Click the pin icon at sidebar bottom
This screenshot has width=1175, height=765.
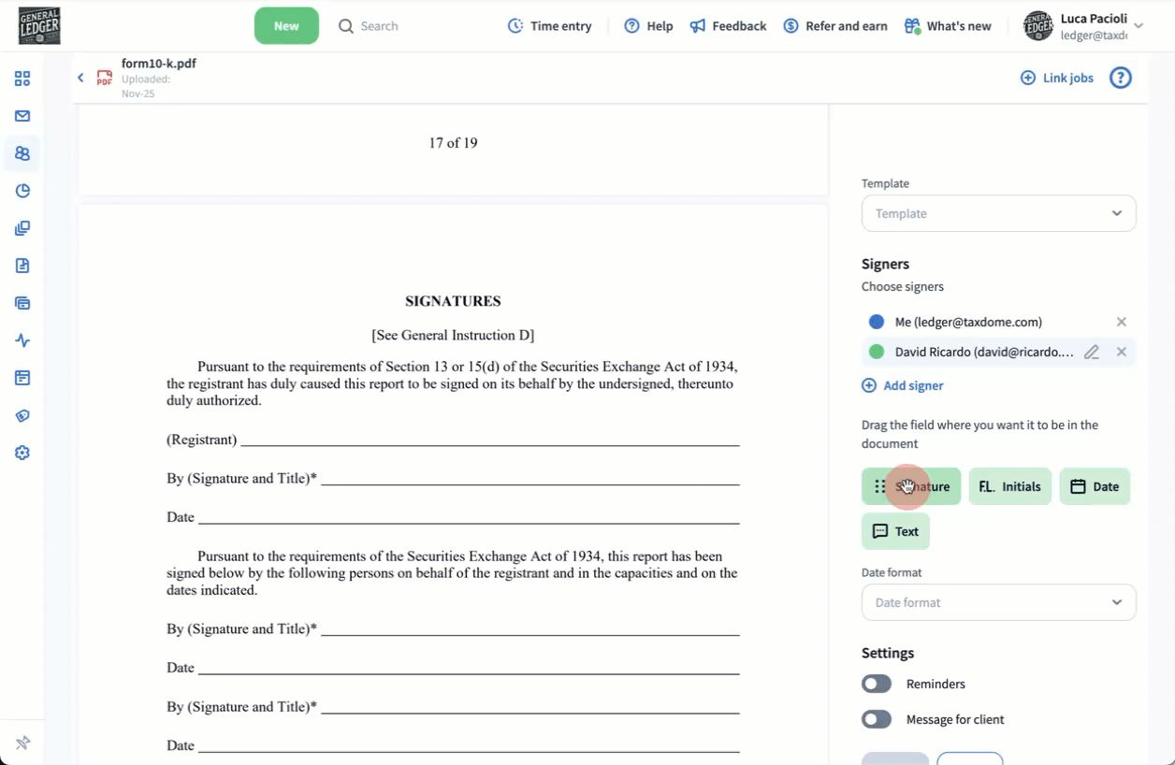22,743
